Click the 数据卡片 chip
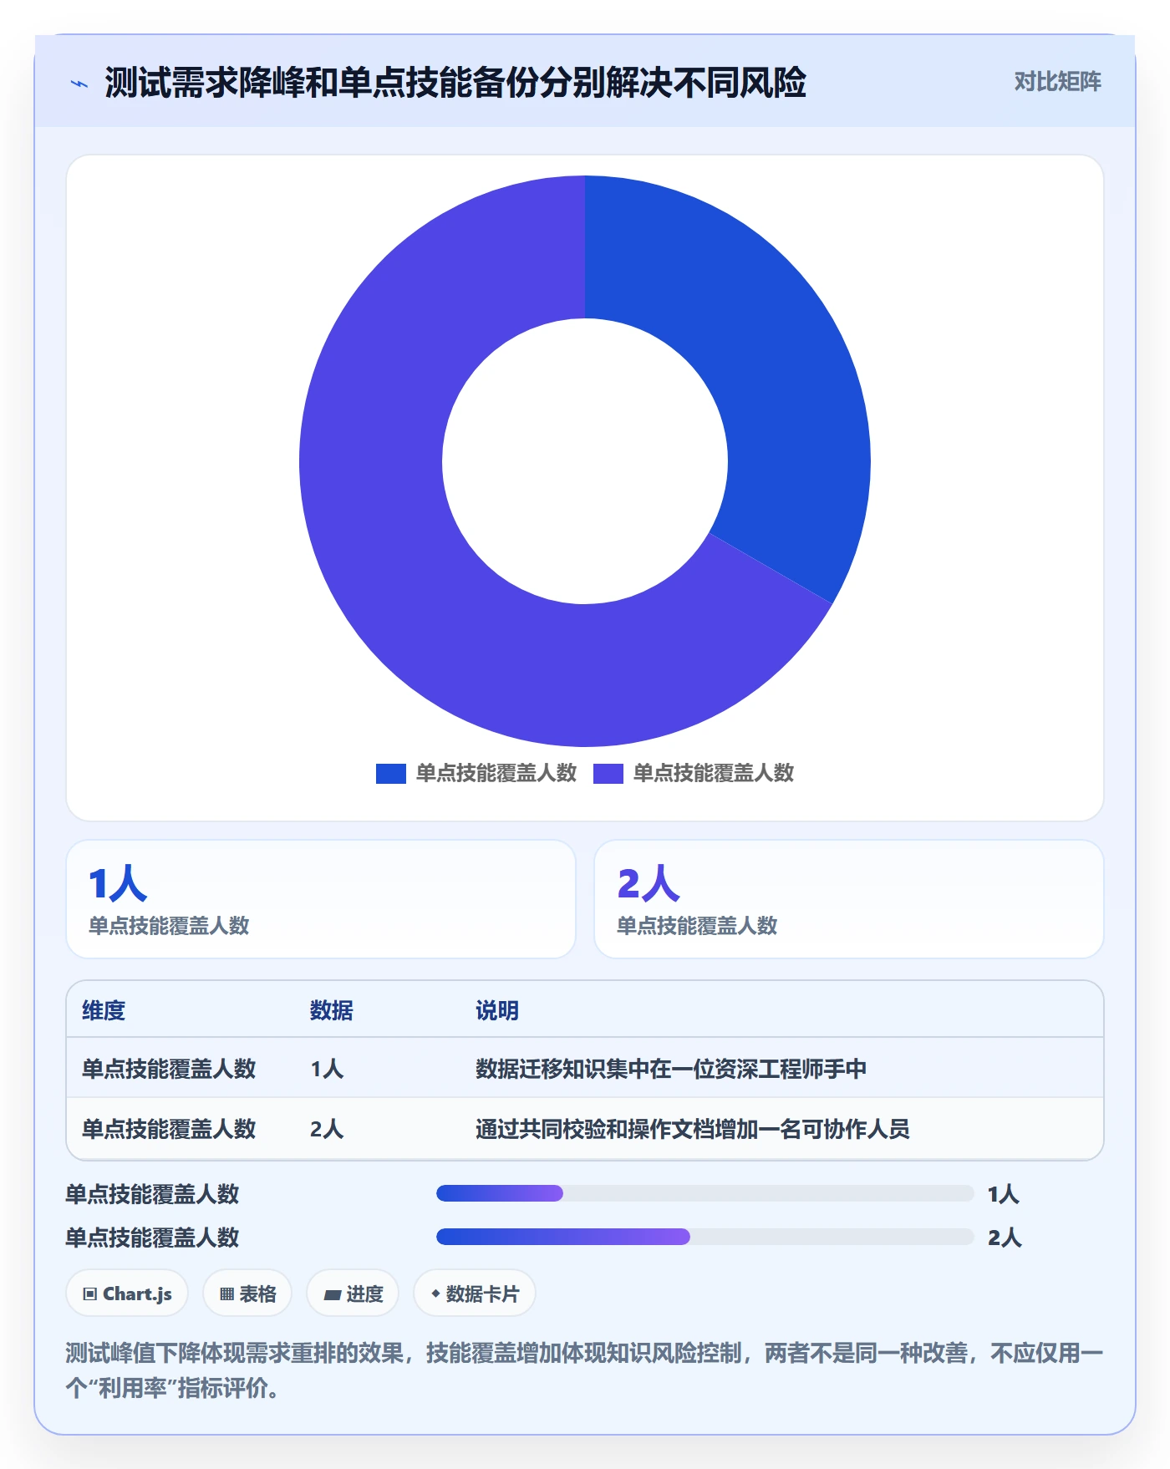Image resolution: width=1170 pixels, height=1469 pixels. point(475,1294)
